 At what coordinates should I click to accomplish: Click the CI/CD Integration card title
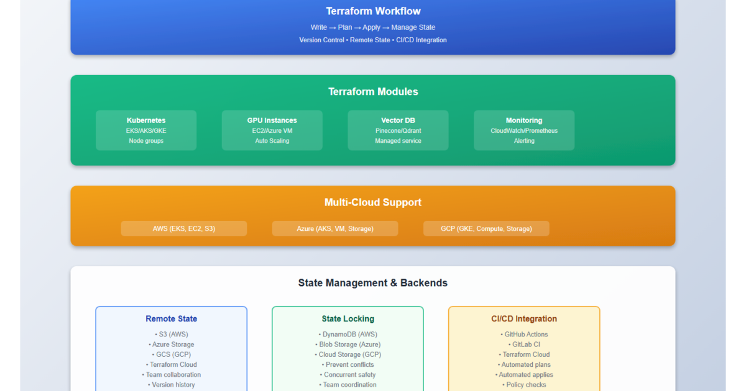524,319
